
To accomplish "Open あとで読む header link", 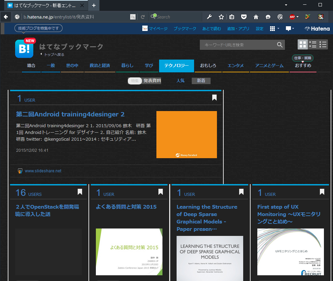I will point(212,29).
